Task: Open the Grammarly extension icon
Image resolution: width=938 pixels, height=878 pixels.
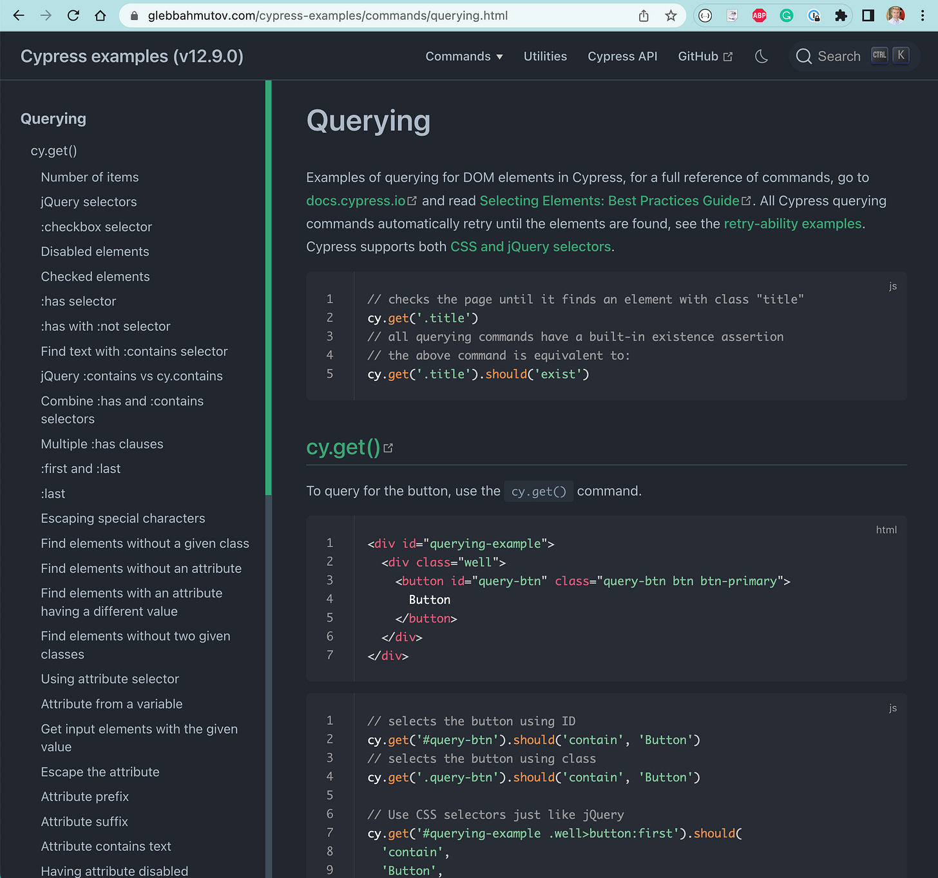Action: 787,15
